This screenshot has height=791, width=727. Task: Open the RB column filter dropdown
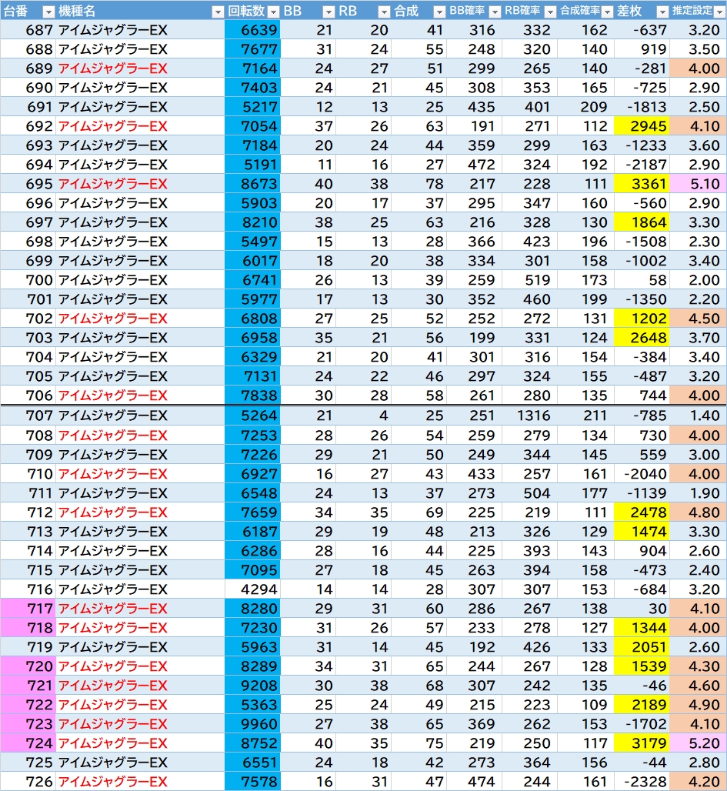tap(384, 12)
